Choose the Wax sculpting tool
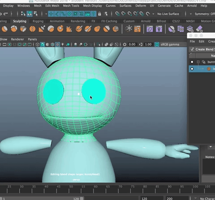The width and height of the screenshot is (215, 200). point(51,29)
